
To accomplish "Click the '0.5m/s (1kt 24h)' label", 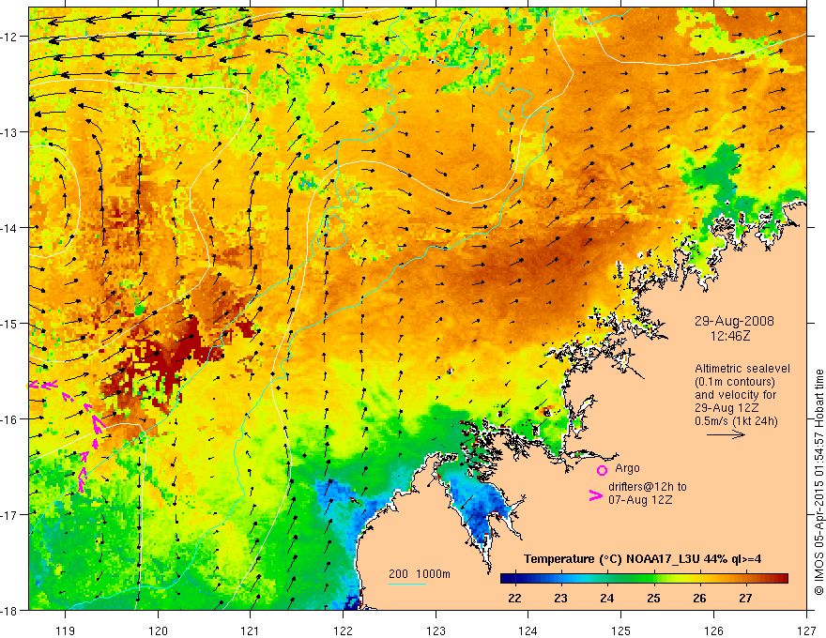I will (736, 421).
